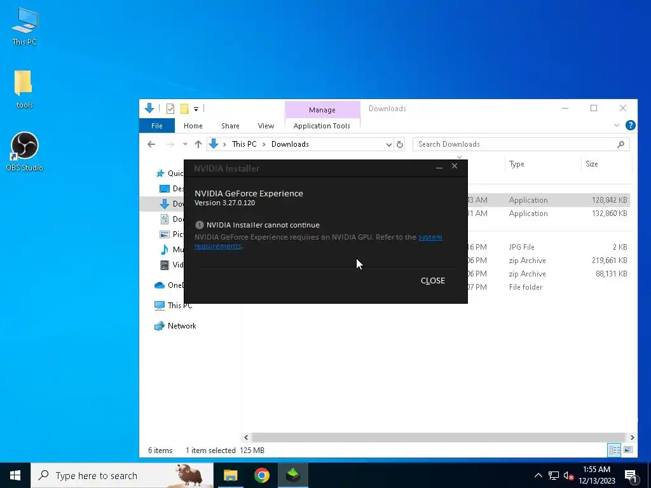651x488 pixels.
Task: Click the taskbar search box
Action: [122, 475]
